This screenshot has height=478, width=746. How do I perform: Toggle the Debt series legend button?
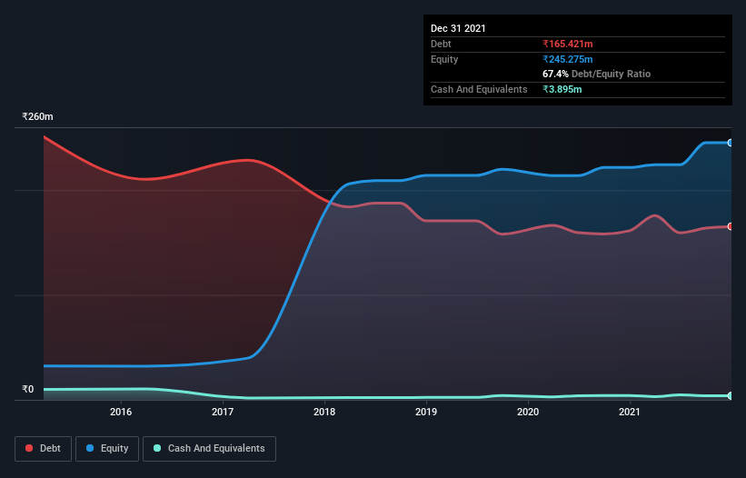pos(44,449)
